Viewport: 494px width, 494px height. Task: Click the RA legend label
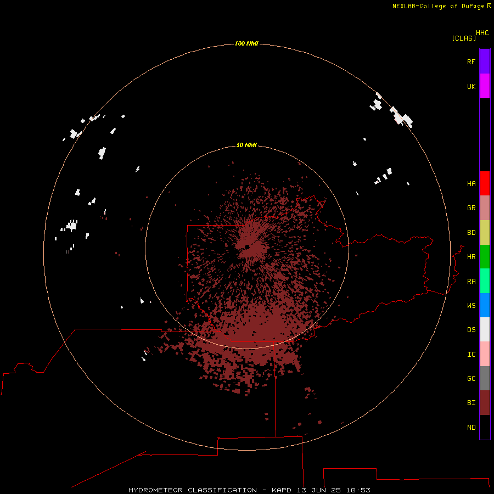471,282
